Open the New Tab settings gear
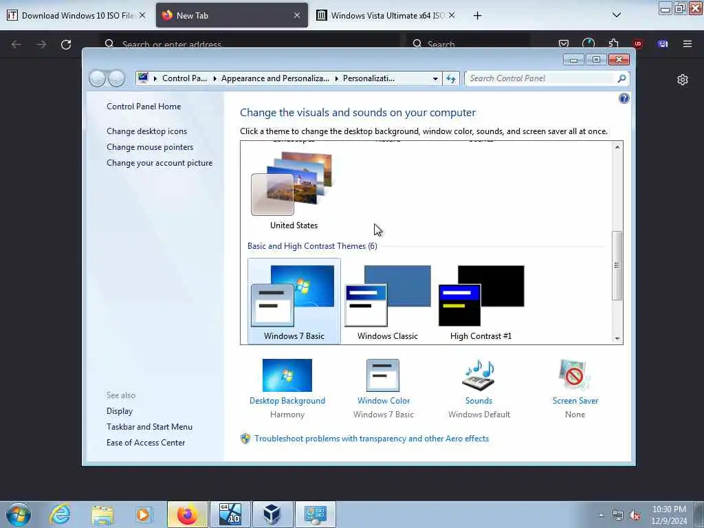Viewport: 704px width, 528px height. (x=683, y=80)
